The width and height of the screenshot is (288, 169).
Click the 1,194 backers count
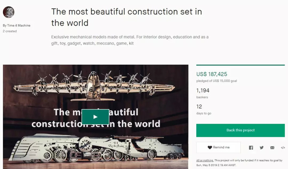point(203,90)
